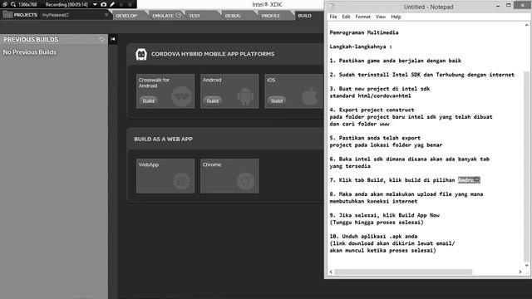Take a snapshot with camera icon
This screenshot has height=299, width=532.
[x=104, y=4]
